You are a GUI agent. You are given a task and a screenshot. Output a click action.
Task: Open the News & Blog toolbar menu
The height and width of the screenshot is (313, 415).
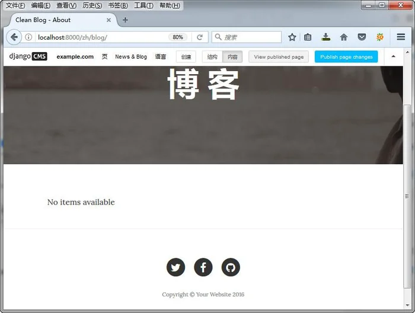click(x=131, y=57)
